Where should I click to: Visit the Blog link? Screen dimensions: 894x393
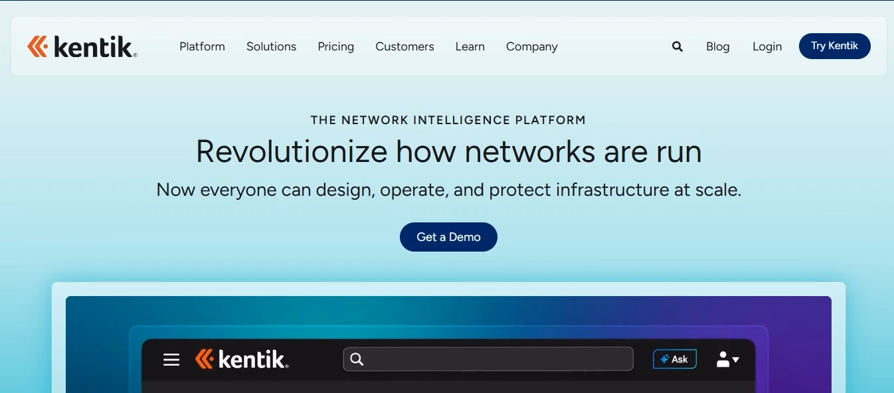717,46
